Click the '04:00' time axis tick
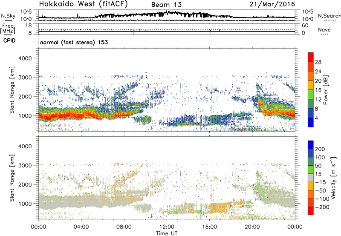The width and height of the screenshot is (341, 236). click(81, 227)
